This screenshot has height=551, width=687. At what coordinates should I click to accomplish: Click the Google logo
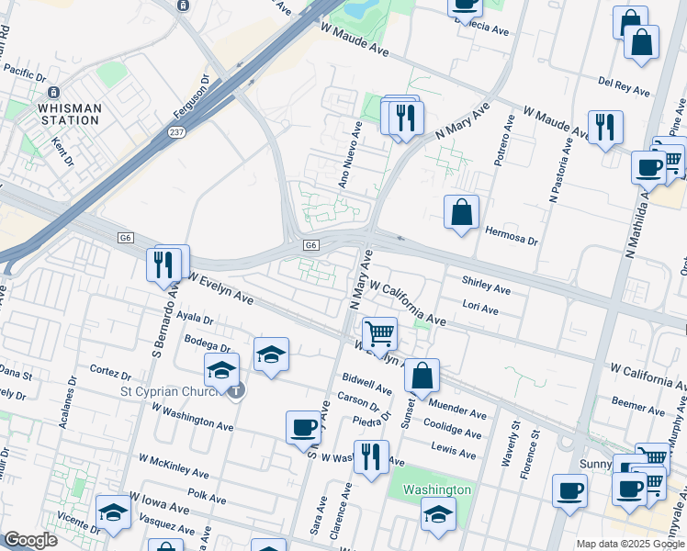(x=31, y=540)
